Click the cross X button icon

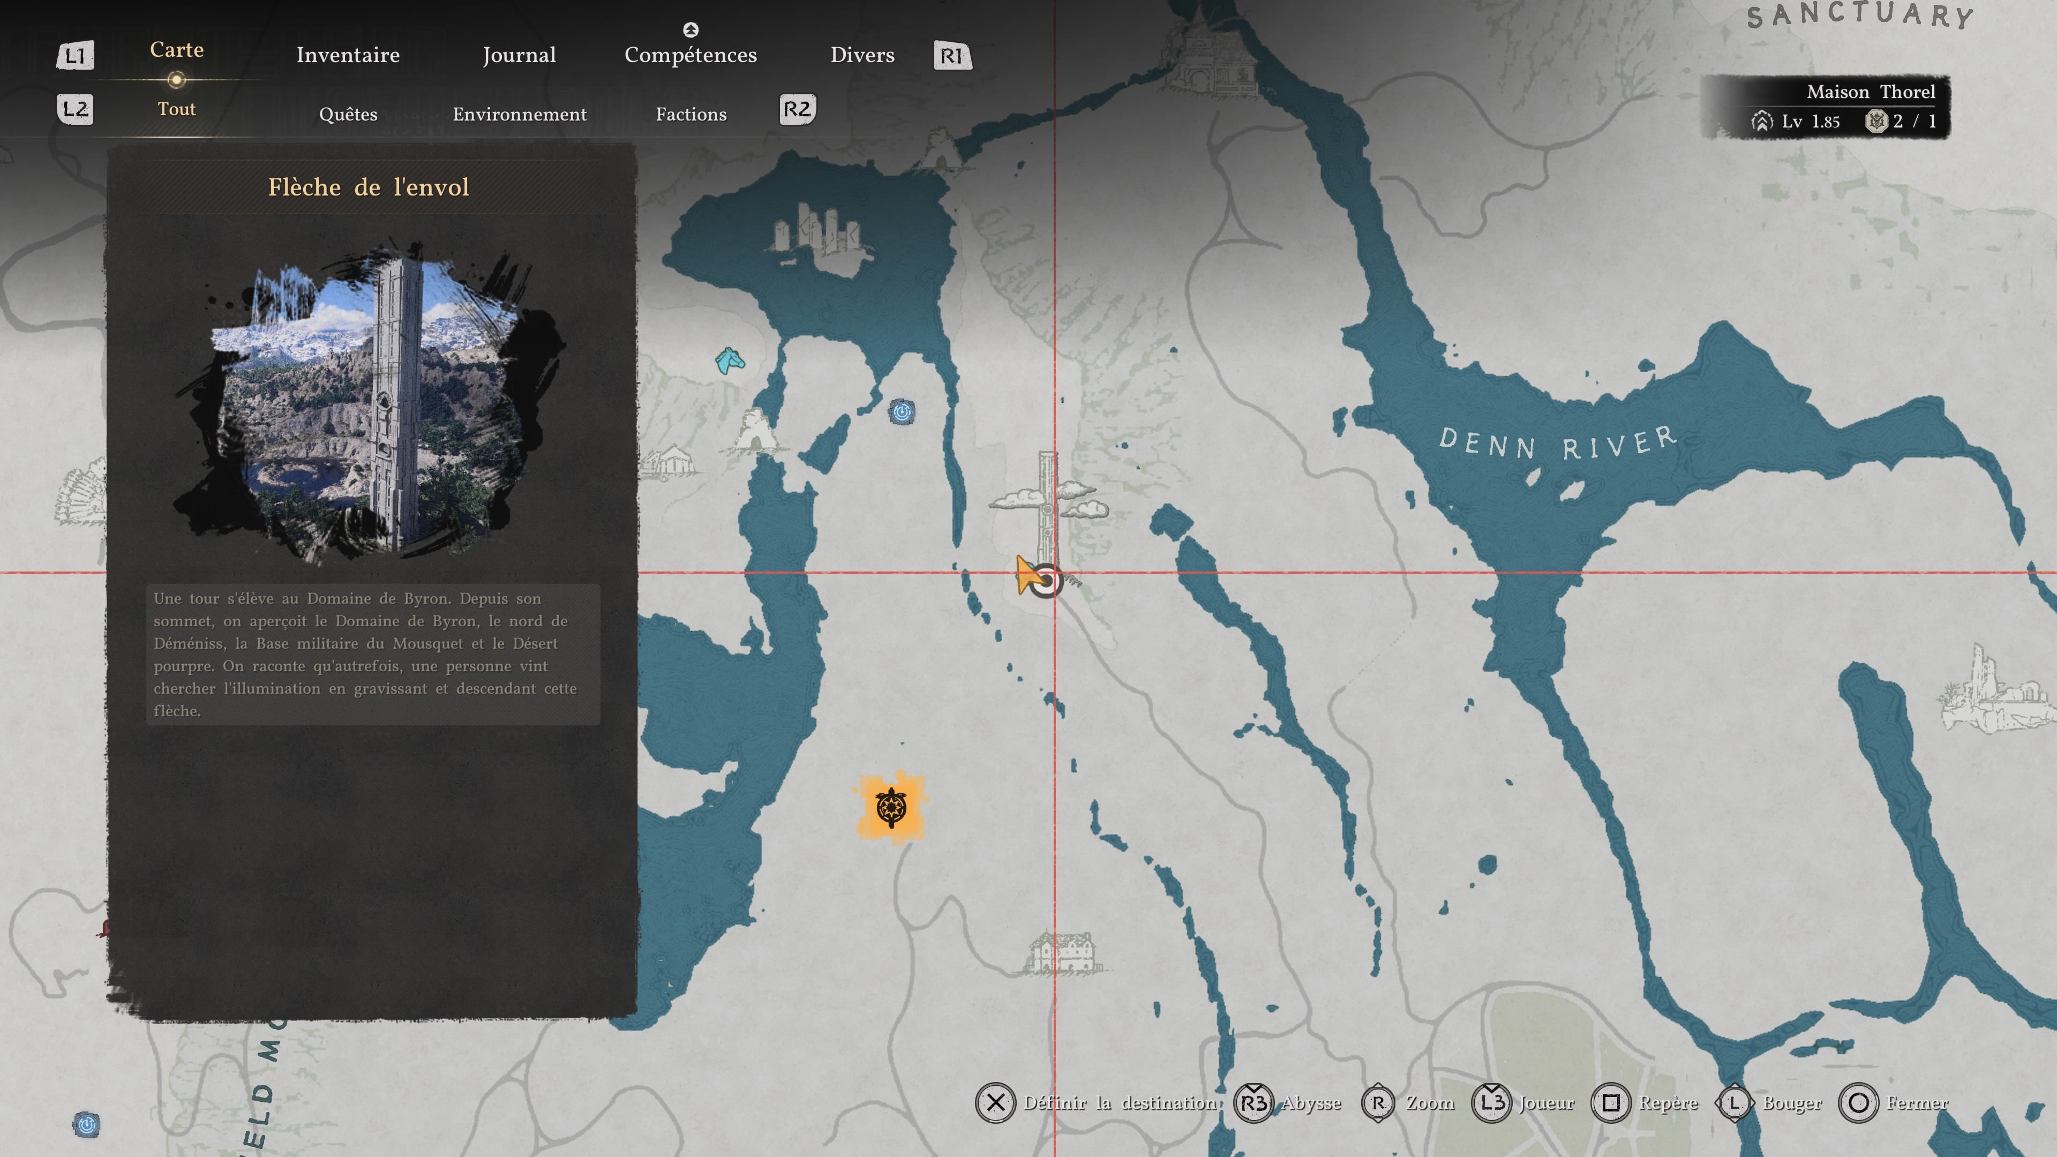[x=995, y=1103]
